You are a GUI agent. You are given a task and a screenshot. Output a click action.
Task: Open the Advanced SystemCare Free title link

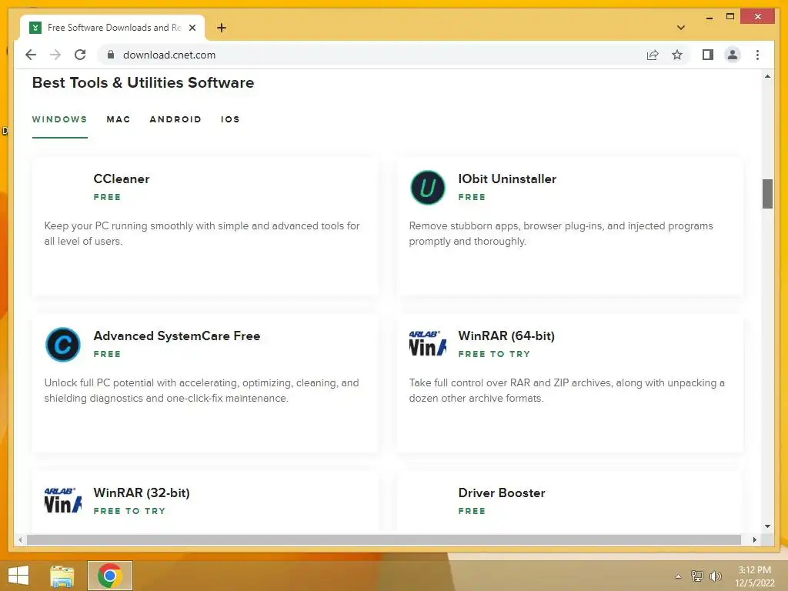177,336
